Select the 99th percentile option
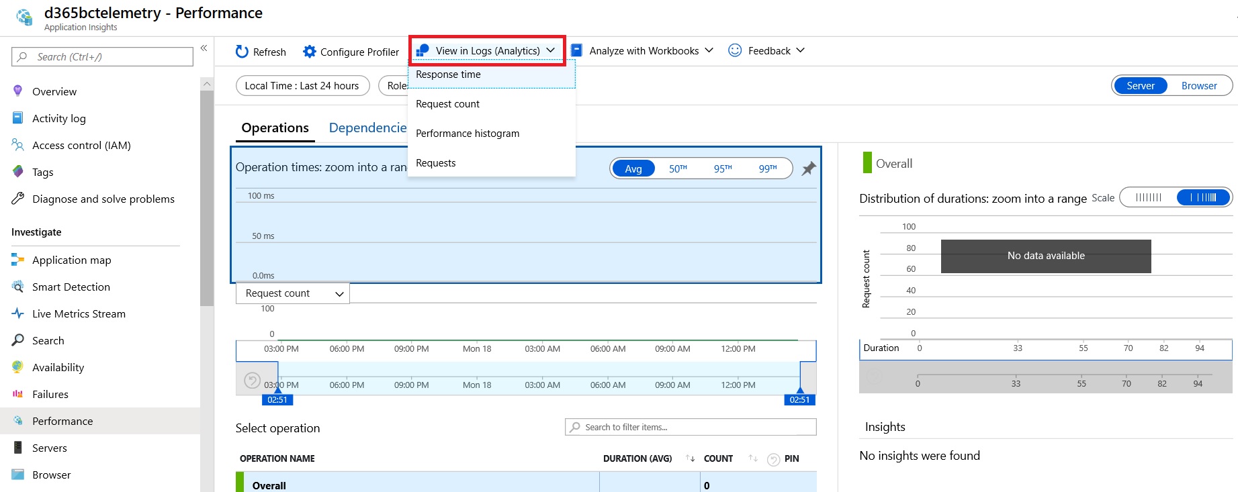Image resolution: width=1238 pixels, height=492 pixels. [x=768, y=168]
